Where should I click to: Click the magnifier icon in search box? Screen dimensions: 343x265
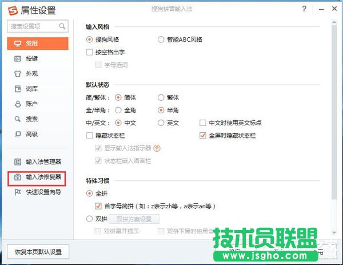click(62, 26)
